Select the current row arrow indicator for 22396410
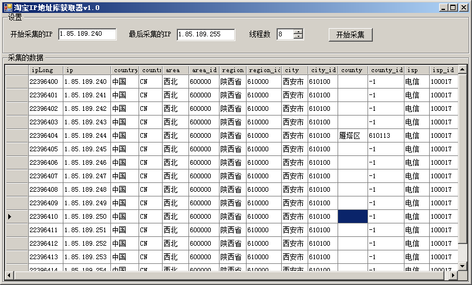This screenshot has width=472, height=285. (17, 216)
